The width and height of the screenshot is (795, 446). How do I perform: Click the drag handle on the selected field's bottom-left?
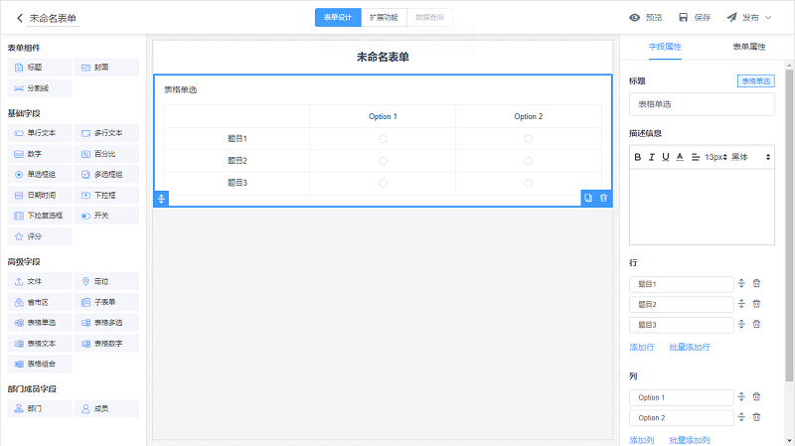[x=162, y=199]
